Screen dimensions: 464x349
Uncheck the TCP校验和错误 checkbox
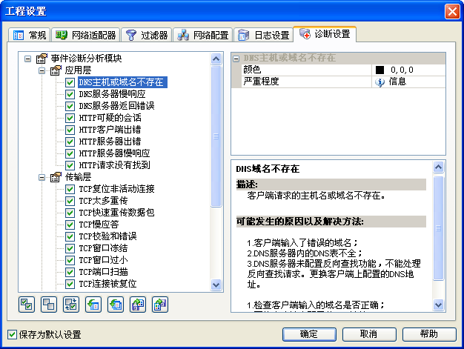[70, 236]
